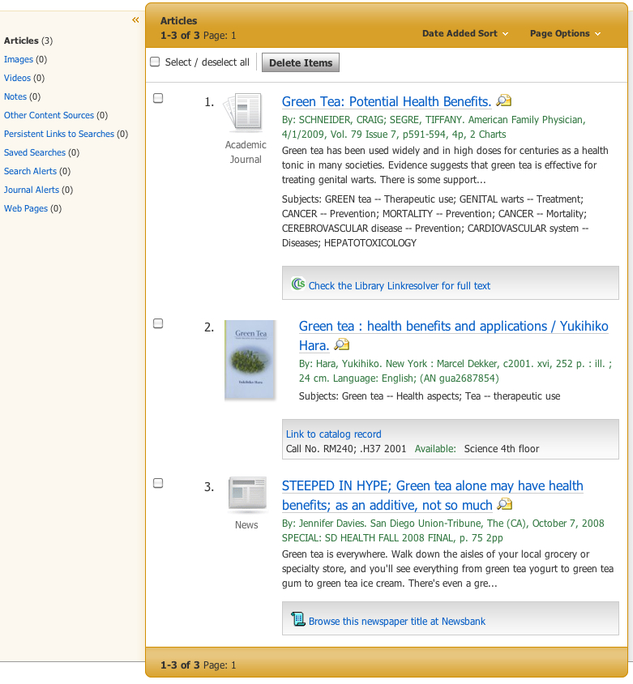633x684 pixels.
Task: Click the Library Linkresolver green icon
Action: tap(297, 284)
